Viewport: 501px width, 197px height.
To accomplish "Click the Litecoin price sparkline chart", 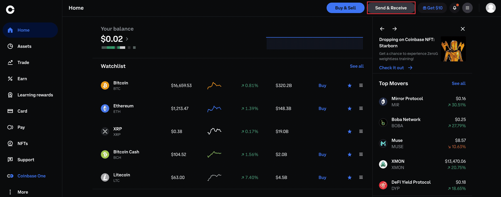I will click(214, 177).
